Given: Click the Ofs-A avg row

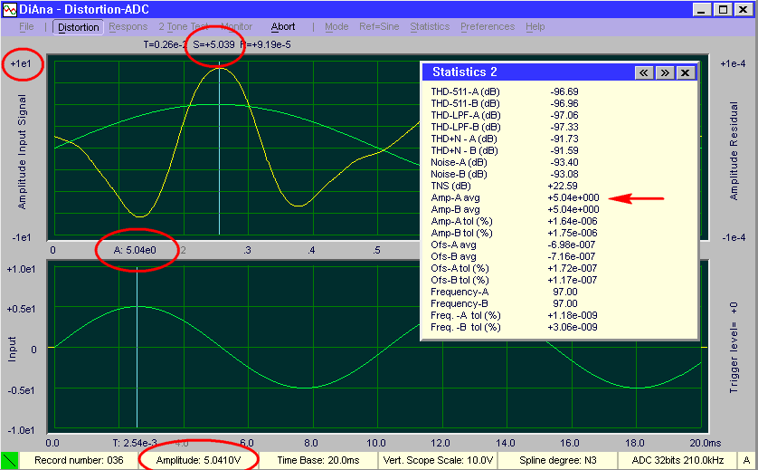Looking at the screenshot, I should [514, 245].
